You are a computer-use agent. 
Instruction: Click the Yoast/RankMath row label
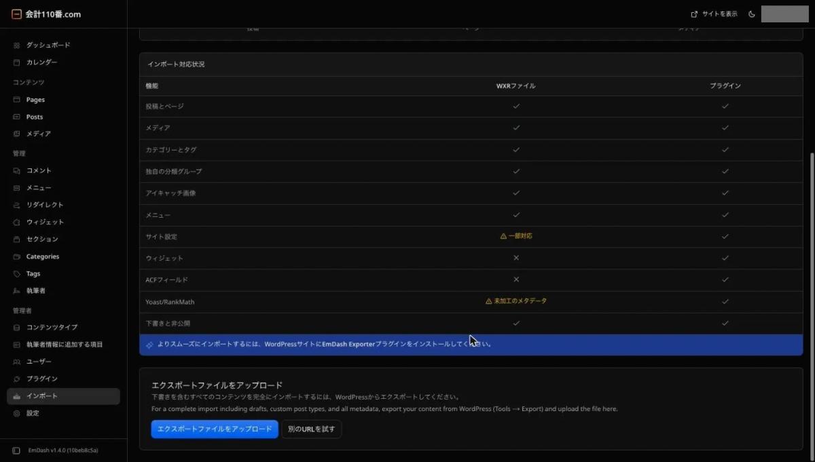tap(170, 302)
